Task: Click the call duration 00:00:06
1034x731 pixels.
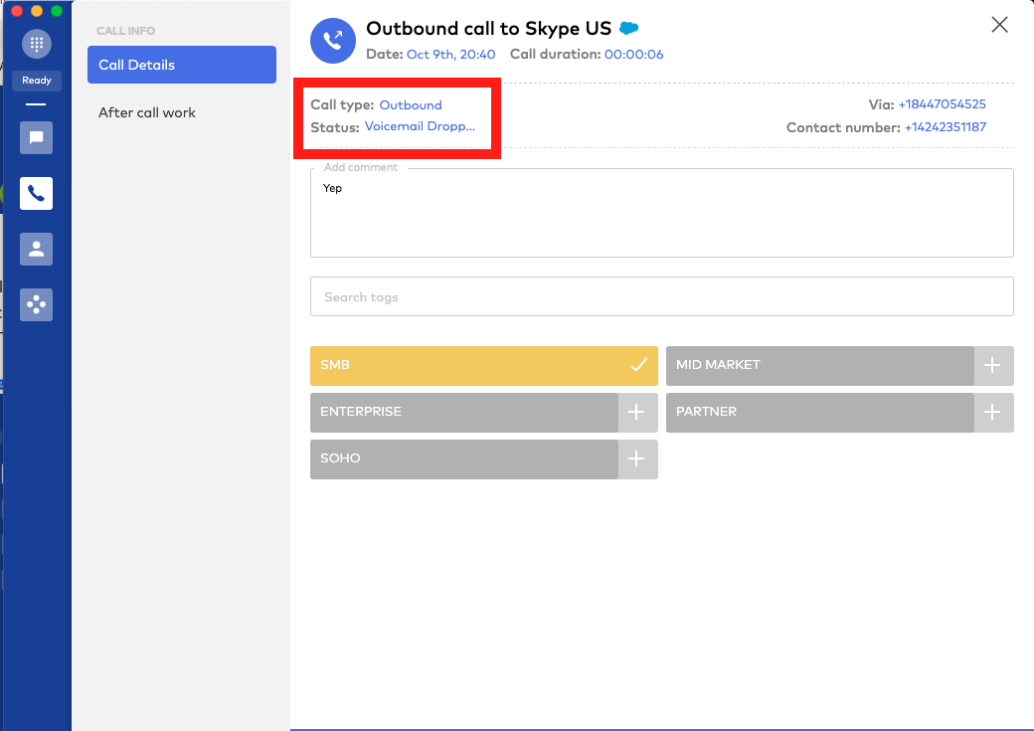Action: [x=633, y=54]
